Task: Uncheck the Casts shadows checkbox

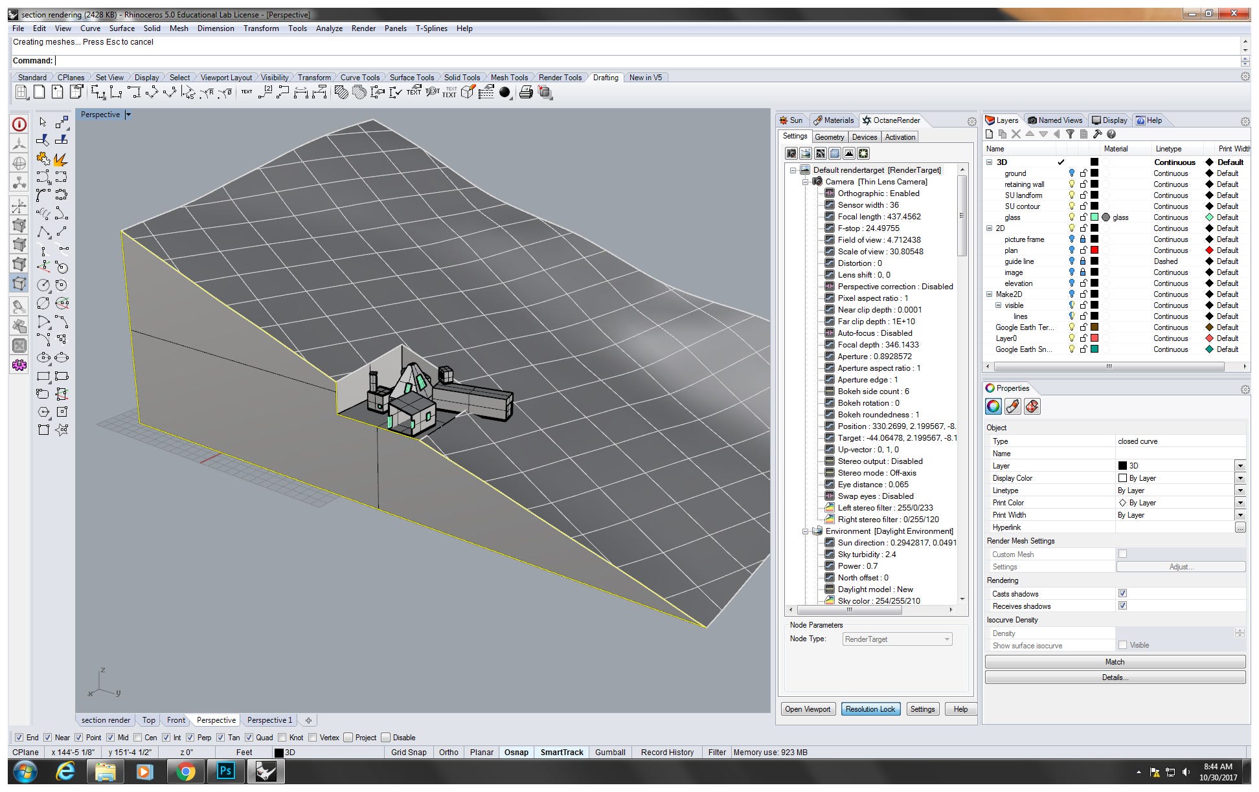Action: click(x=1122, y=593)
